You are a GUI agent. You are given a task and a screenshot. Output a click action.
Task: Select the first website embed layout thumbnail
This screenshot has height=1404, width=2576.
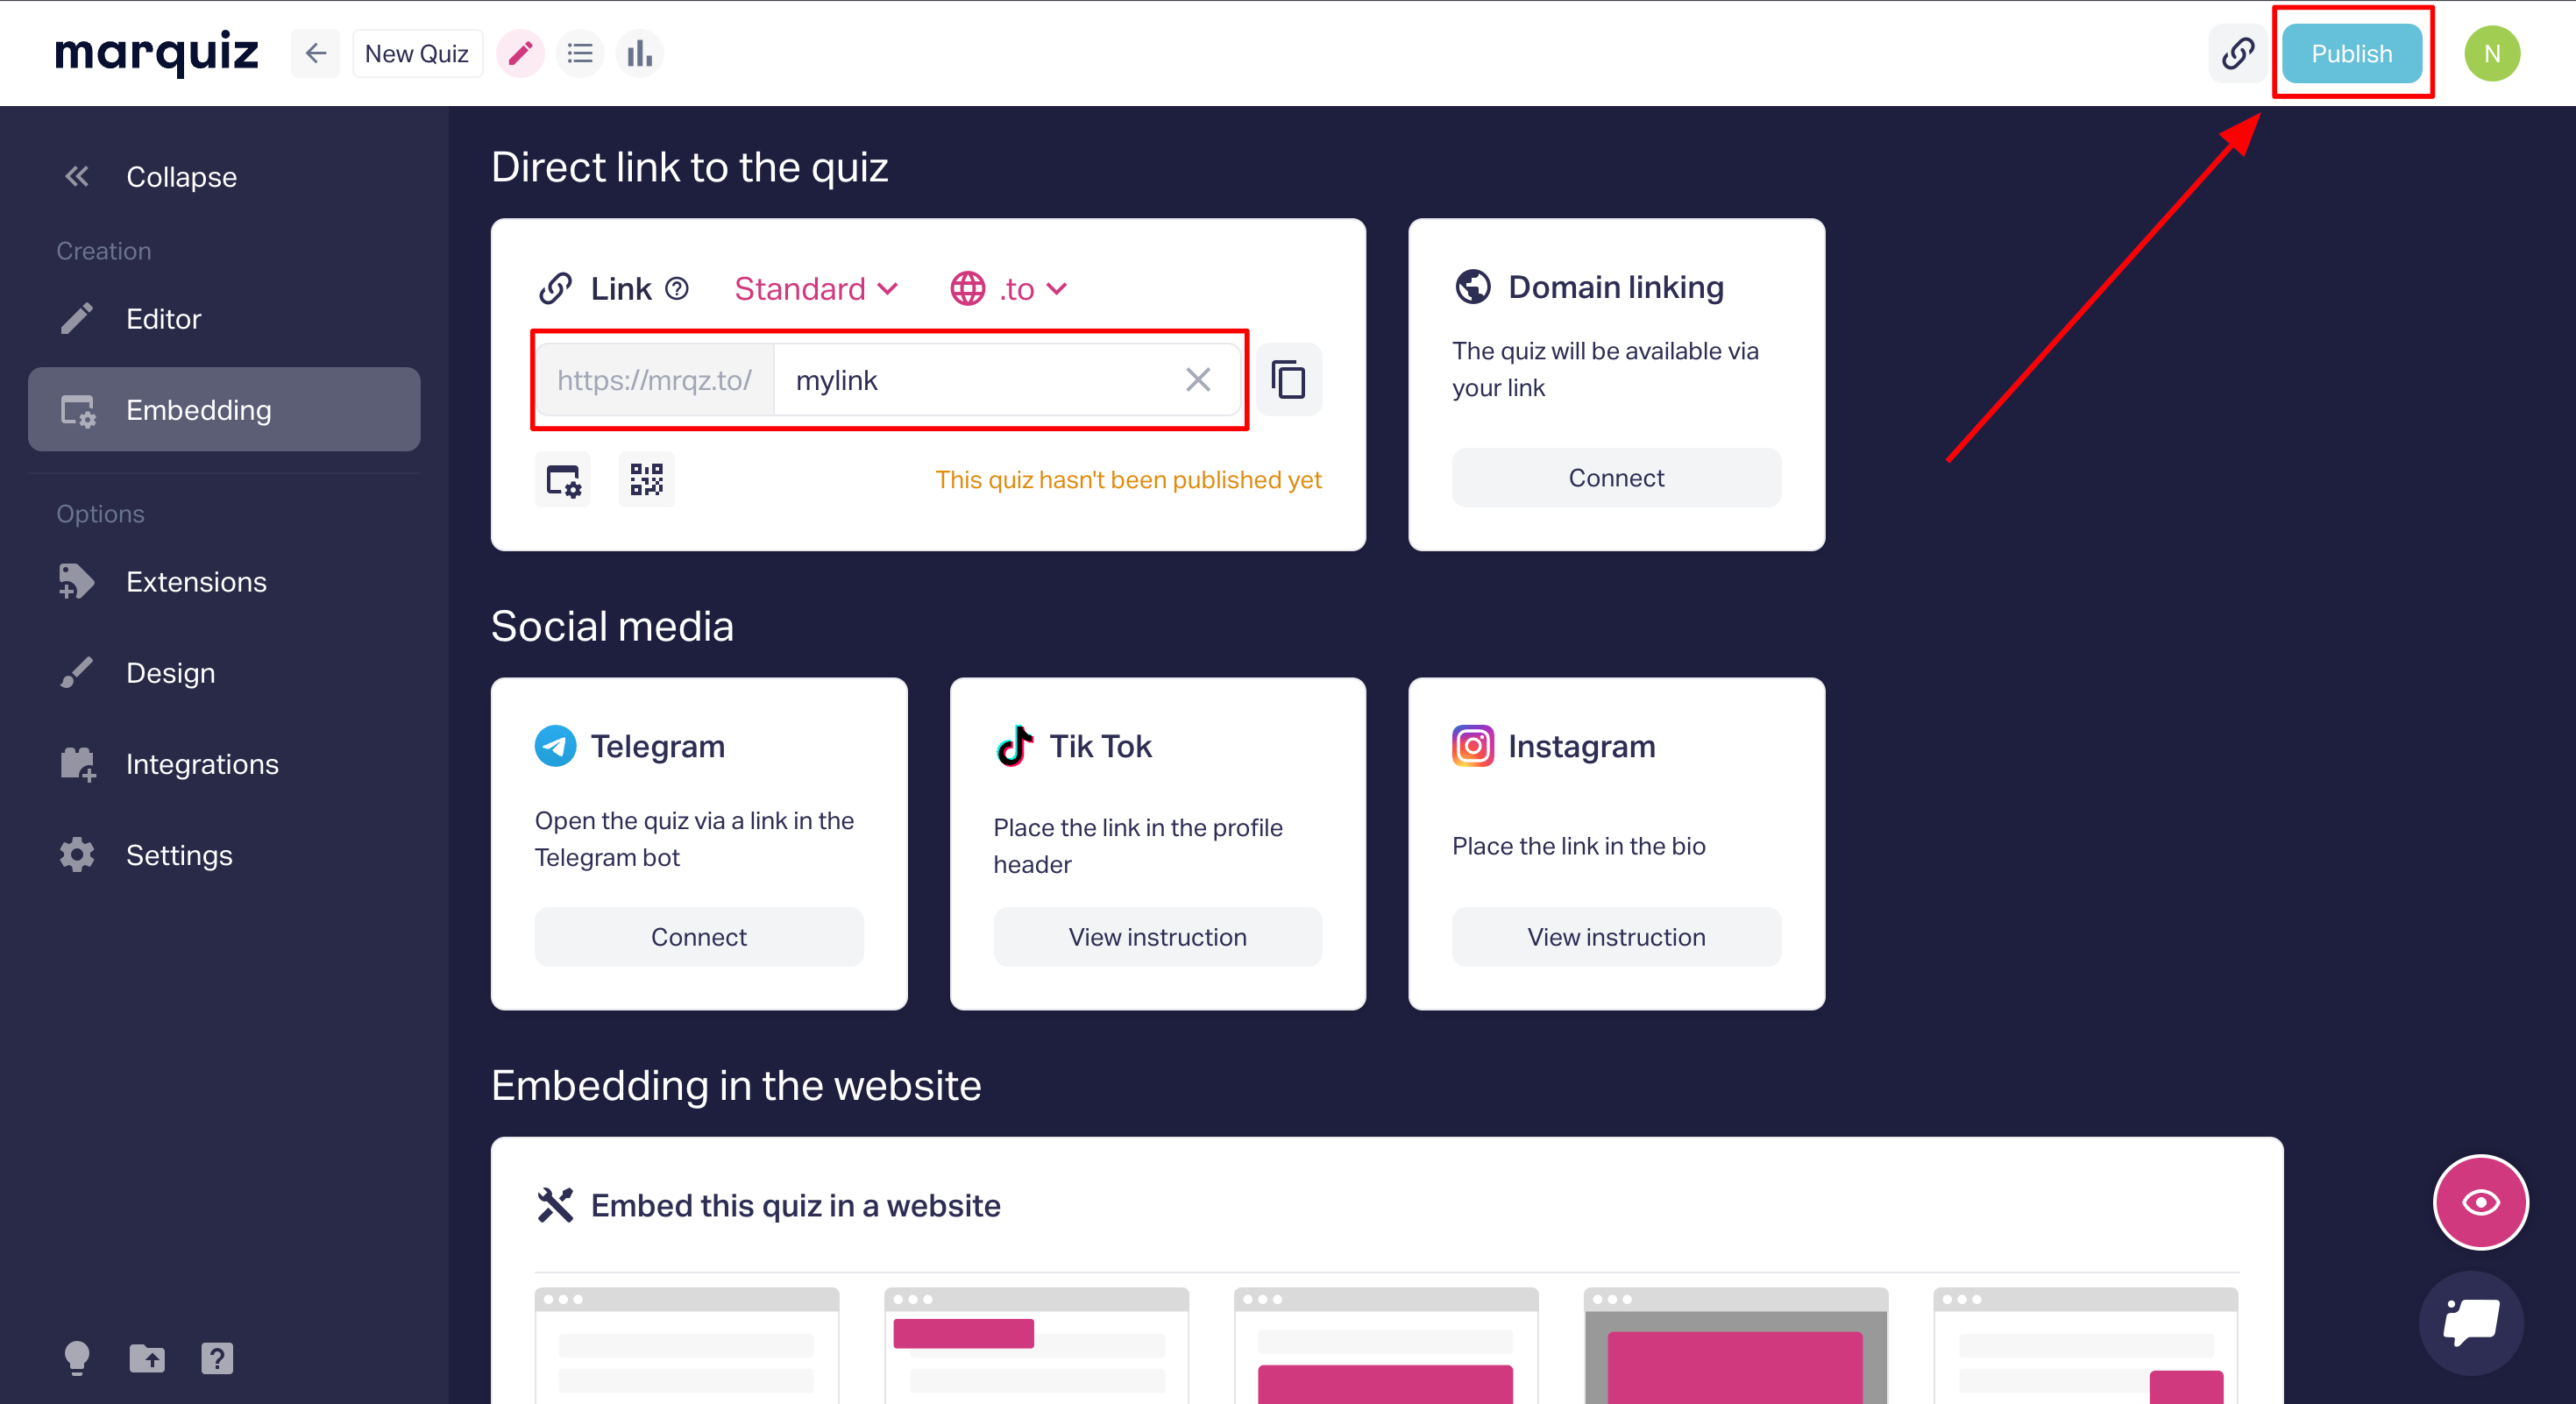click(x=686, y=1345)
